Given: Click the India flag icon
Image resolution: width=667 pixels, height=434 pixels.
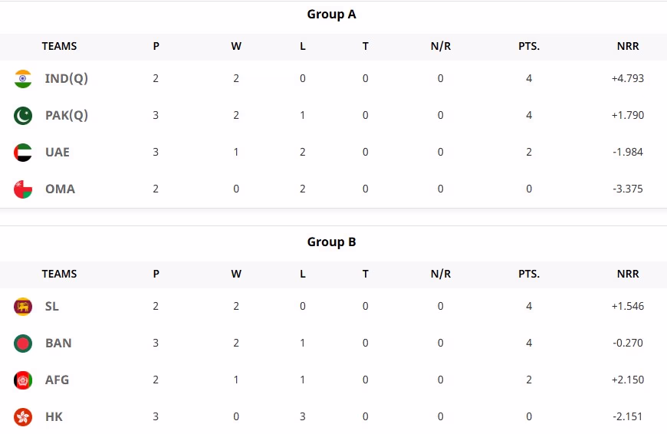Looking at the screenshot, I should pos(23,78).
